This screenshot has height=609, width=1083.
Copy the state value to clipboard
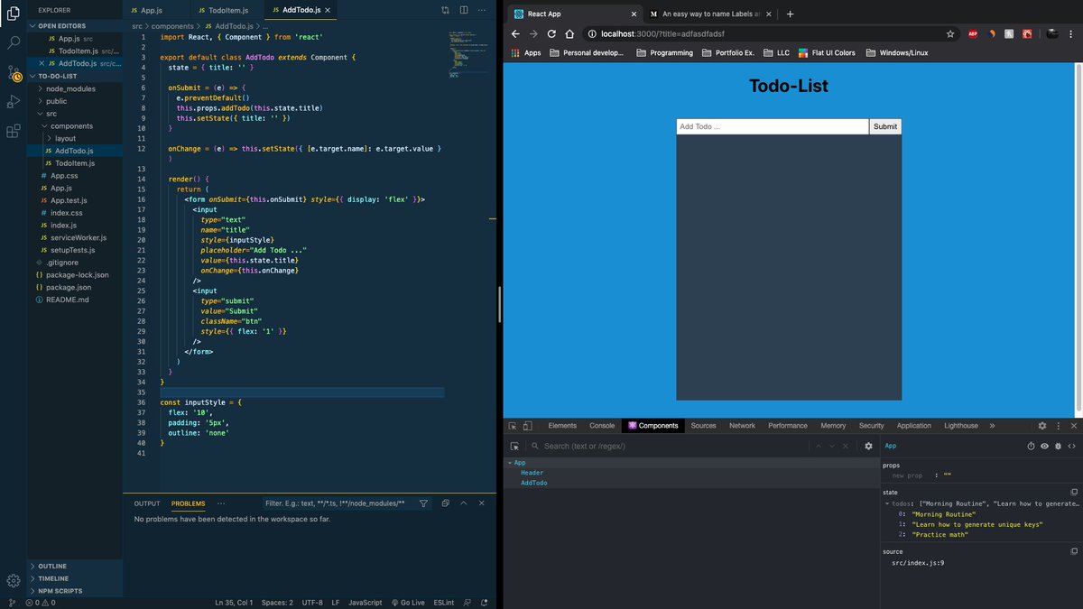(1074, 493)
